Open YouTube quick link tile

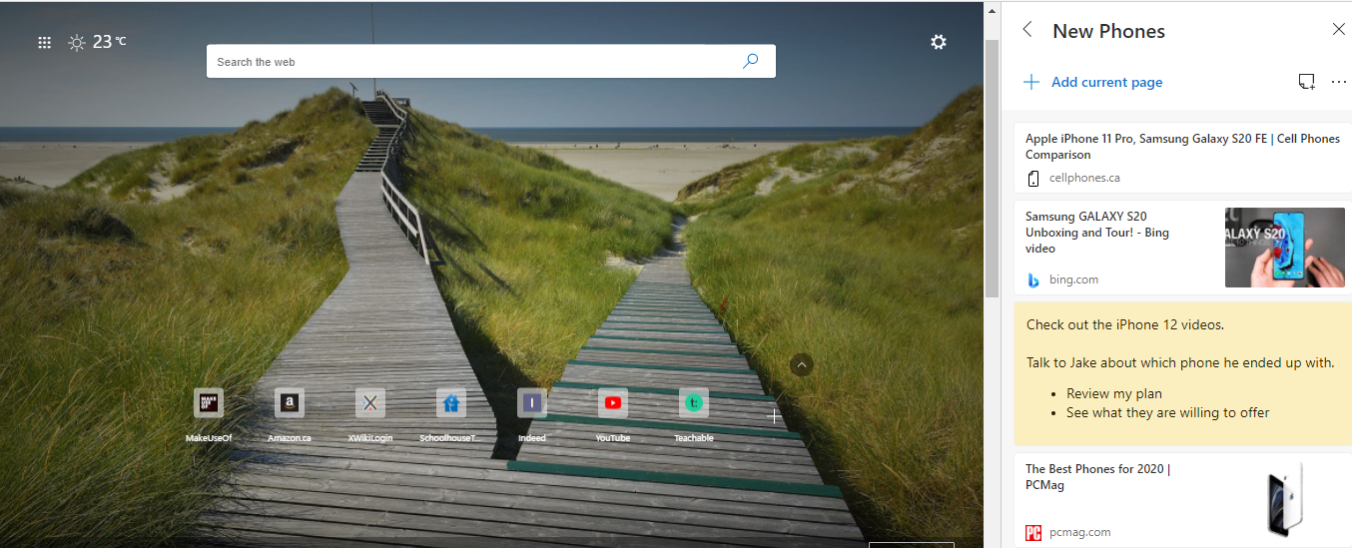[x=612, y=403]
